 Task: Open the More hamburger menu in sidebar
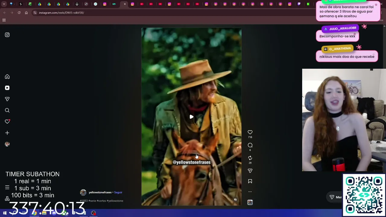7,187
